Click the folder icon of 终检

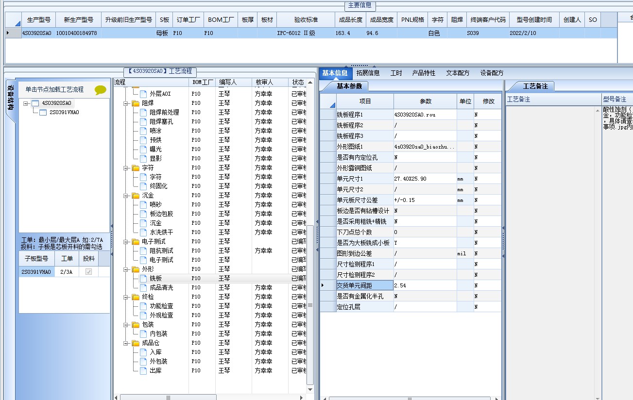click(136, 297)
